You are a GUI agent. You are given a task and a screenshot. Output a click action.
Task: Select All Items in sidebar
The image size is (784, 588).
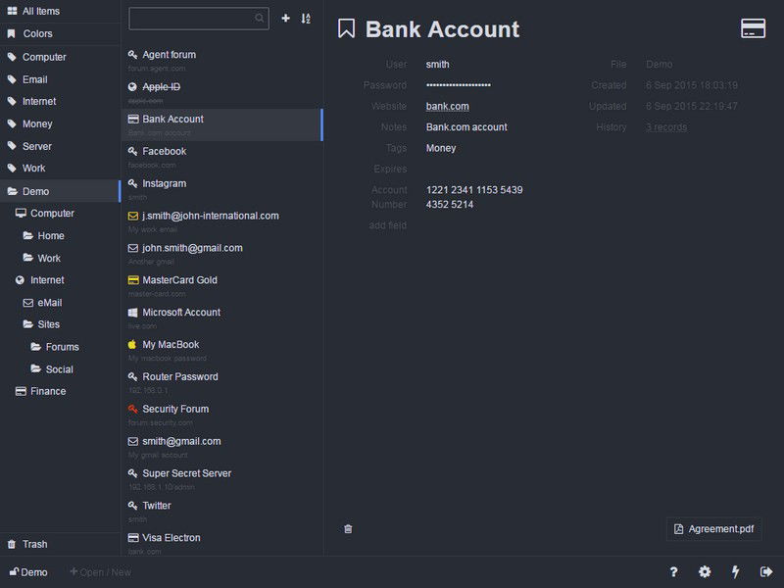click(60, 11)
